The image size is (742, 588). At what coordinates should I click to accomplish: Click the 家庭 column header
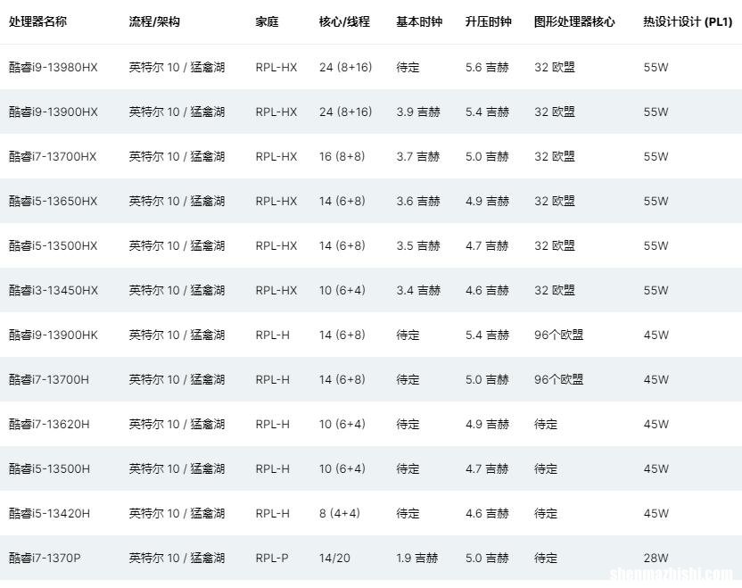tap(267, 21)
